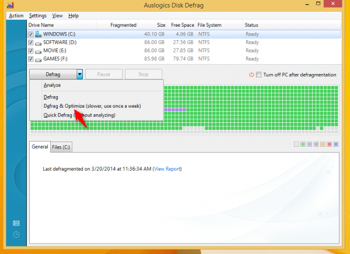The height and width of the screenshot is (254, 350).
Task: Click the Pause button
Action: (104, 74)
